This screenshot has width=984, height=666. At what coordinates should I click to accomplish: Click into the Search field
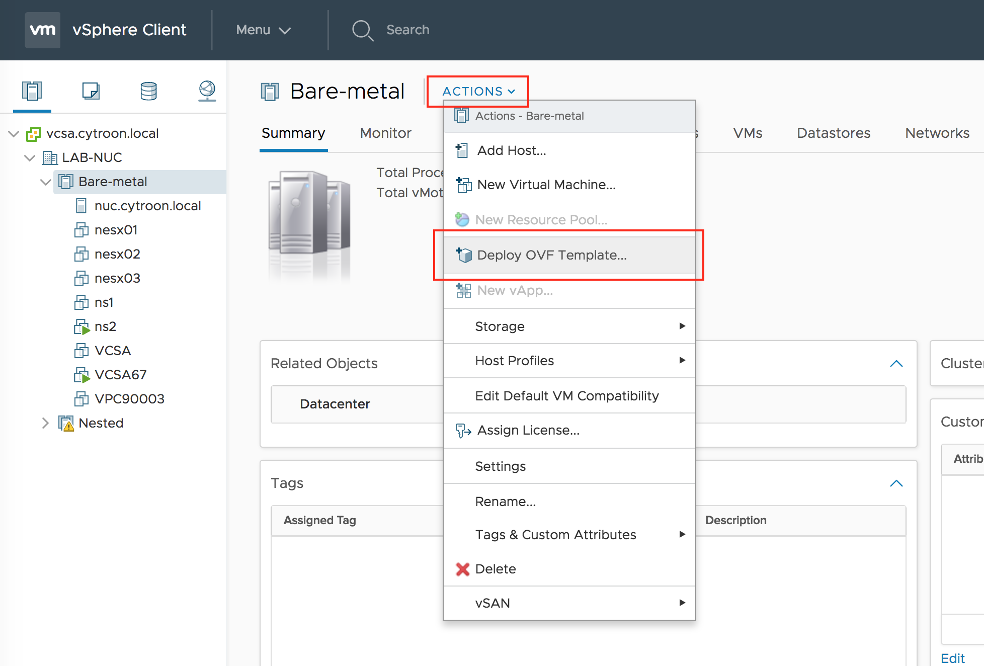(x=408, y=30)
